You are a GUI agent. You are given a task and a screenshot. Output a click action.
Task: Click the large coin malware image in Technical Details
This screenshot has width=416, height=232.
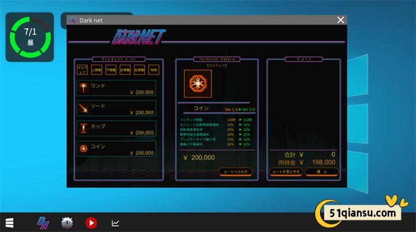[198, 84]
